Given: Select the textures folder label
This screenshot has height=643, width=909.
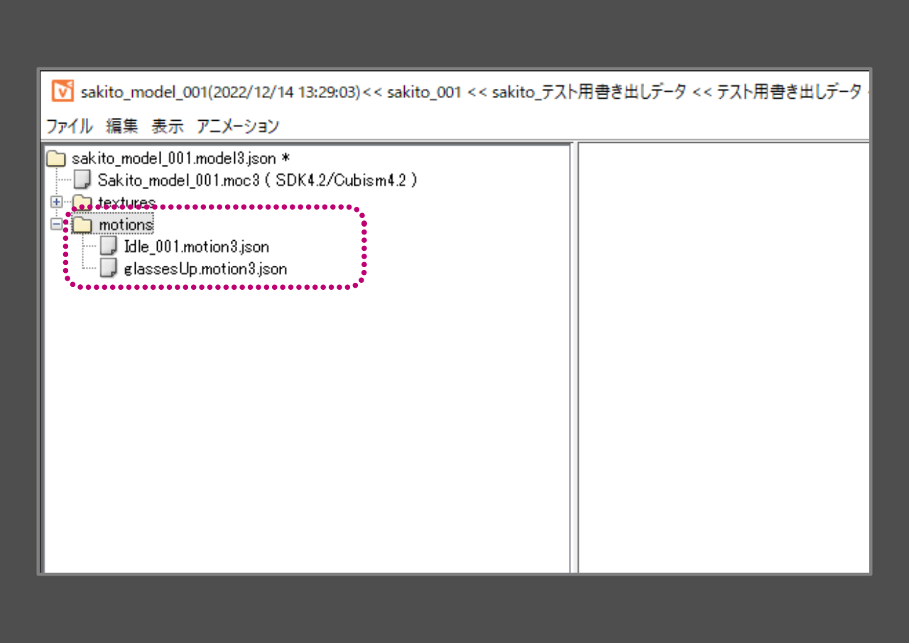Looking at the screenshot, I should (x=126, y=202).
